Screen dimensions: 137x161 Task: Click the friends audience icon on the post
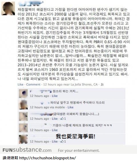tap(102, 85)
